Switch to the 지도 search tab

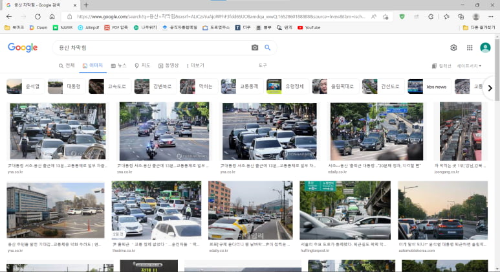[x=142, y=65]
